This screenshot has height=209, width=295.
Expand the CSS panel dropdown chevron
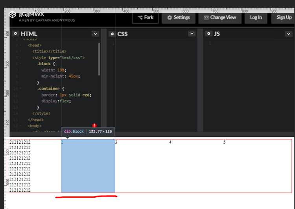point(192,34)
